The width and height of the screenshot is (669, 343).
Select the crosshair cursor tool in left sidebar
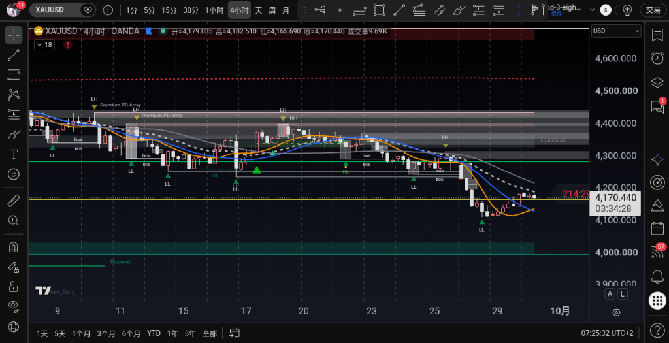coord(14,35)
